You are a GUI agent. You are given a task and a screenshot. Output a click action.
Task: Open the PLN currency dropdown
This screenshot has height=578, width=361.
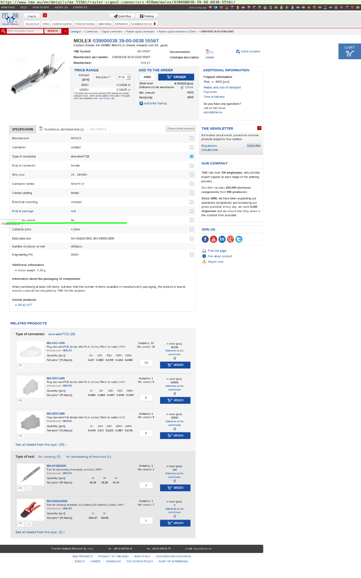124,77
